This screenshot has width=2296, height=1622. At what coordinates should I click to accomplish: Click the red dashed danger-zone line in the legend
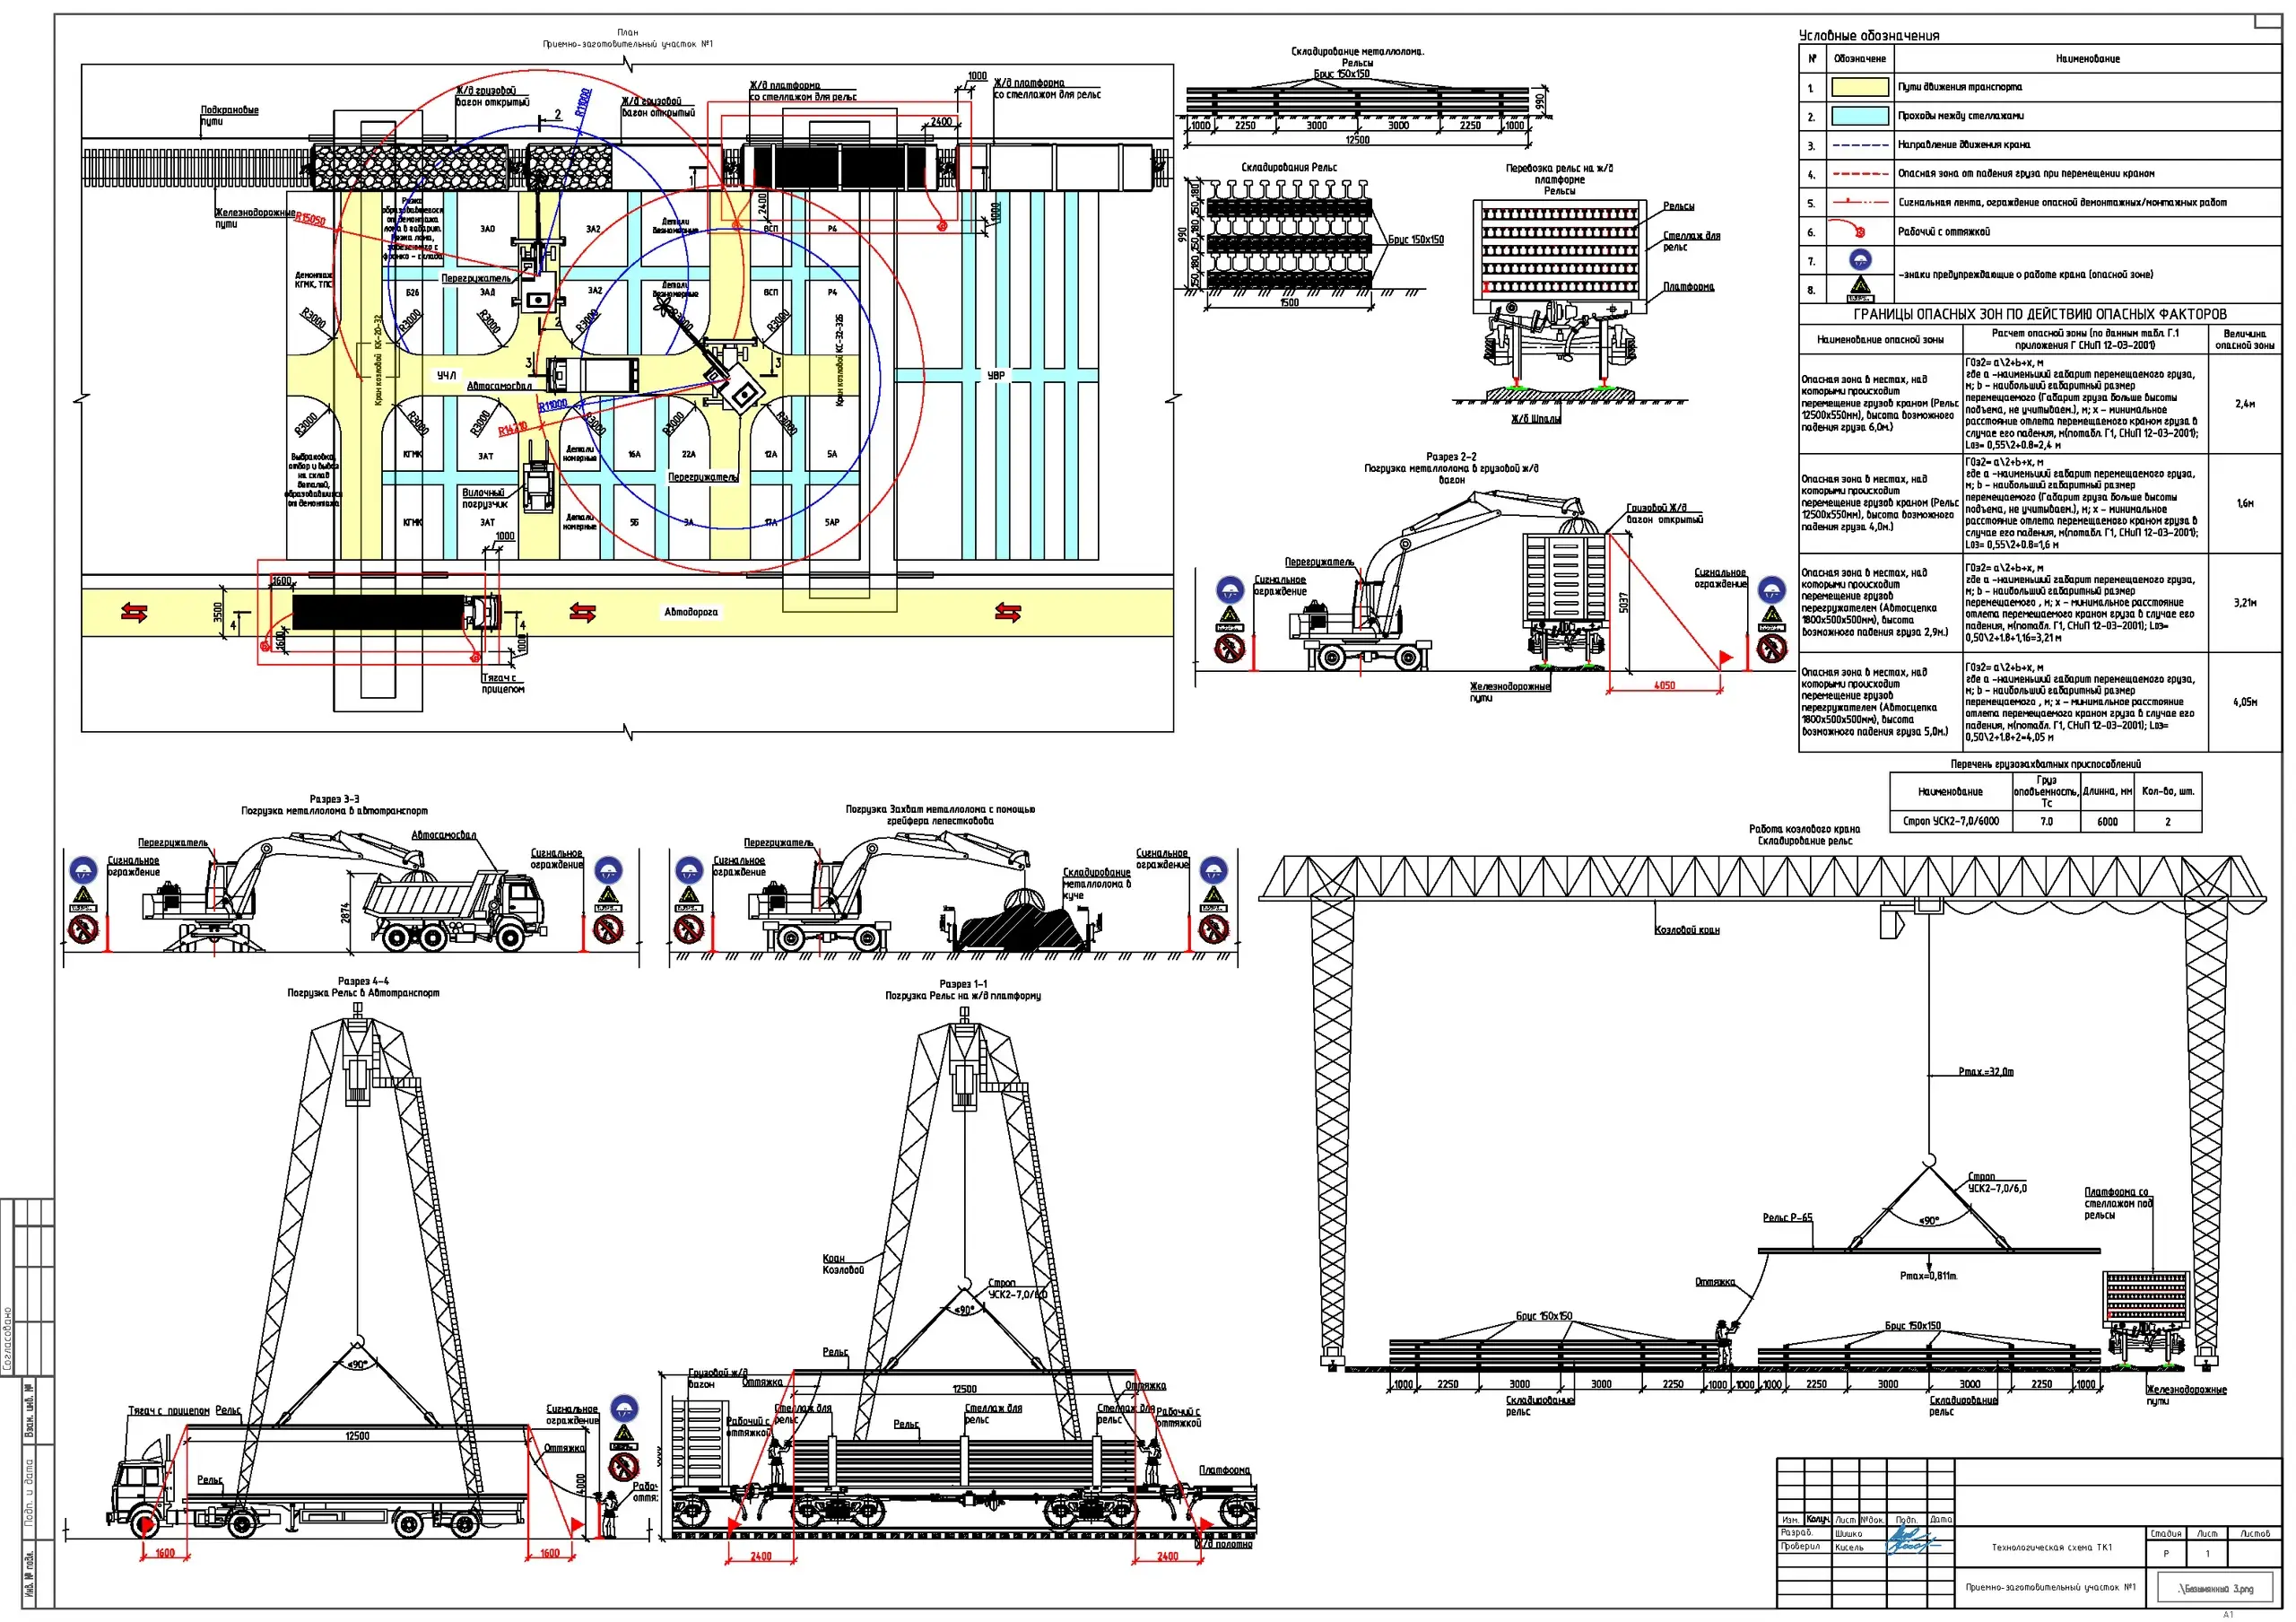click(x=1859, y=174)
